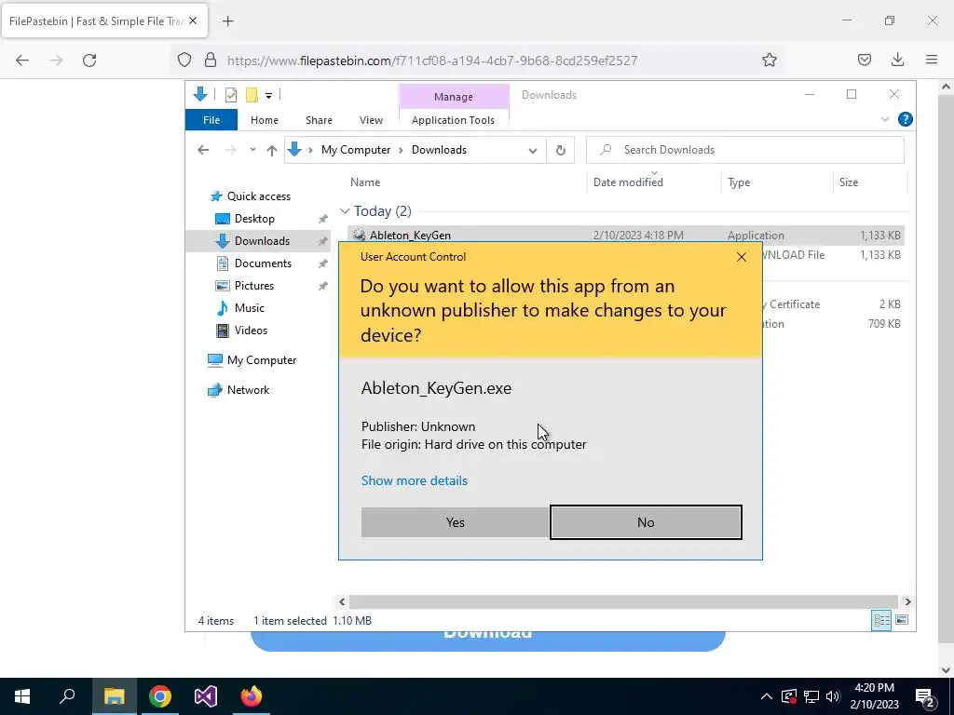Click the Firefox taskbar icon
This screenshot has height=715, width=954.
click(x=252, y=696)
